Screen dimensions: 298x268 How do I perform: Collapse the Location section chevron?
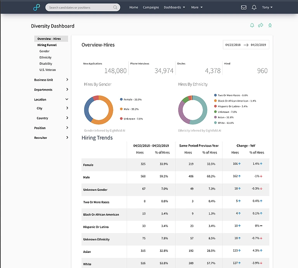[67, 99]
